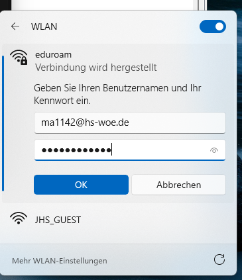This screenshot has height=280, width=242.
Task: Turn off the WLAN toggle switch
Action: (213, 26)
